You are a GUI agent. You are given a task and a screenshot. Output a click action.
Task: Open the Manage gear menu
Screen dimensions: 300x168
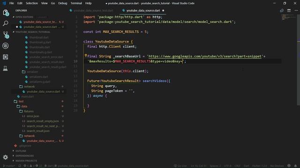click(5, 157)
